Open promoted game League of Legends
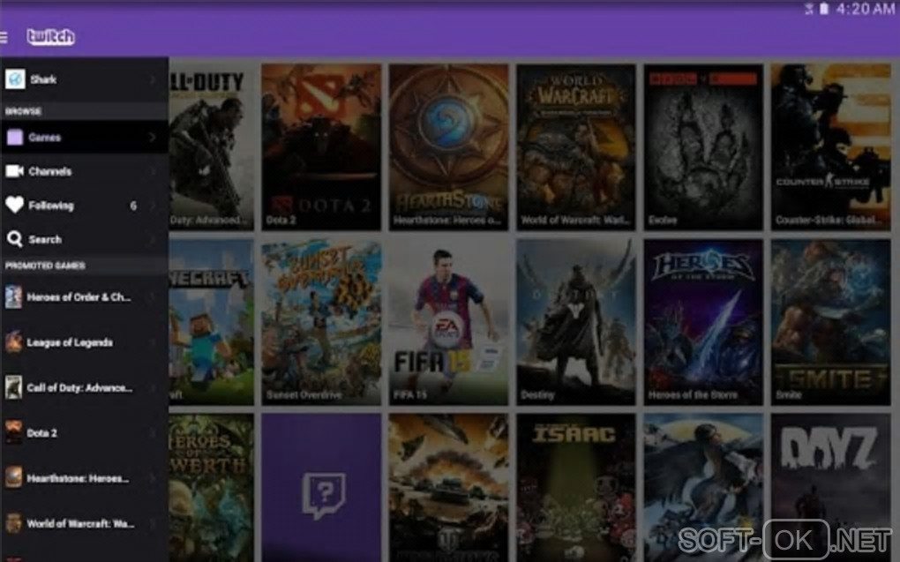Screen dimensions: 900x562 coord(85,342)
